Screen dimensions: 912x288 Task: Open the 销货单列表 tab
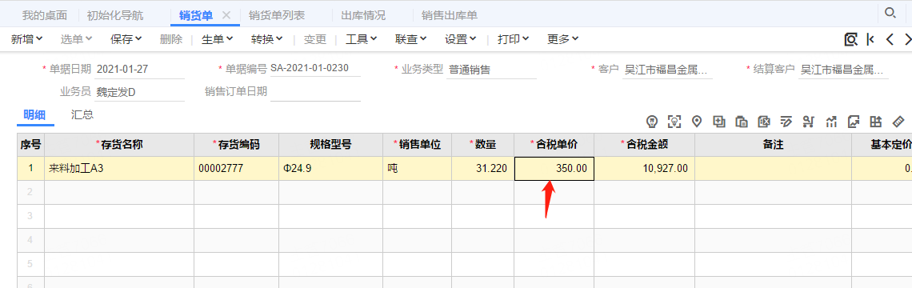[x=276, y=15]
